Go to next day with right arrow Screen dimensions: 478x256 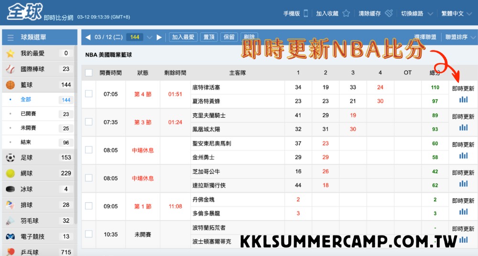[x=159, y=37]
